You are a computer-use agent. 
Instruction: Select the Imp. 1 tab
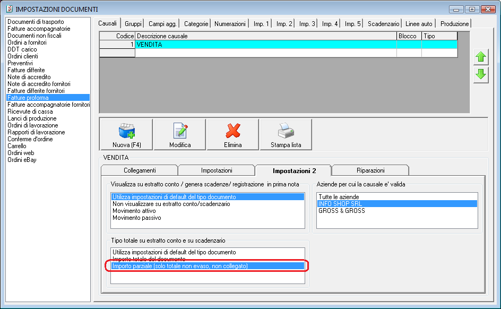tap(261, 24)
